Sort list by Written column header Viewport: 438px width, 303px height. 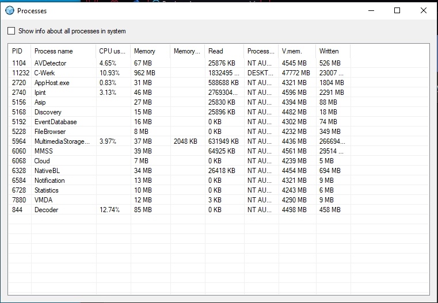click(329, 51)
